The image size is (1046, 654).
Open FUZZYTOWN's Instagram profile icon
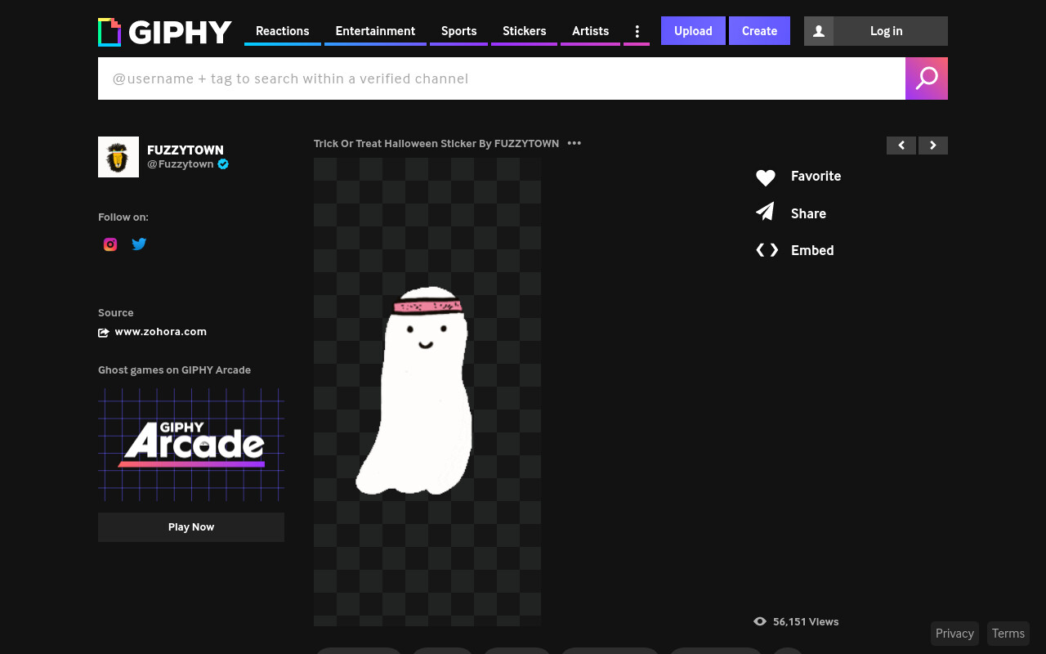[x=110, y=244]
